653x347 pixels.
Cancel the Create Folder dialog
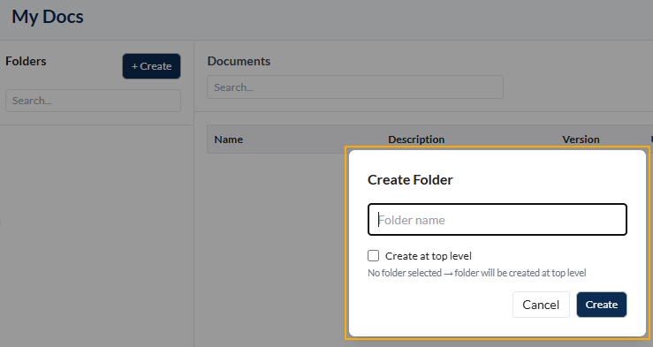(x=541, y=305)
